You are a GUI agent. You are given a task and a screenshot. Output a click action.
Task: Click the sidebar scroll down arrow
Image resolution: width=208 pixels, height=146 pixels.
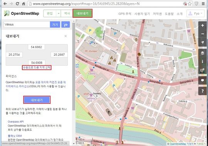click(74, 143)
